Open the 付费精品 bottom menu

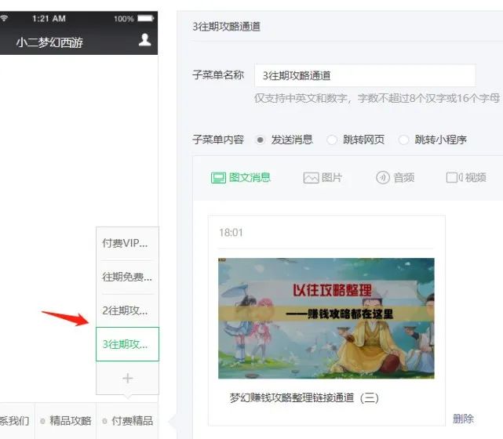[x=127, y=421]
